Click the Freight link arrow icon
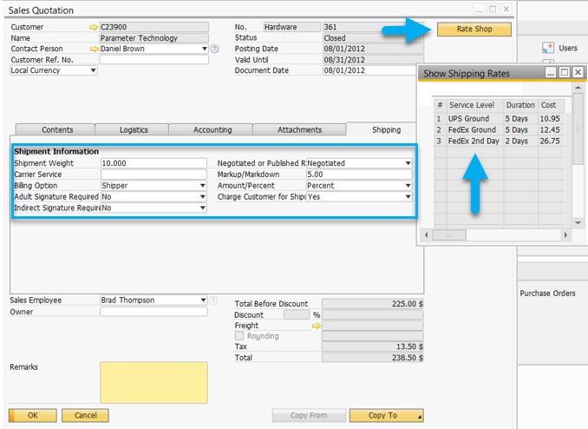 [x=317, y=326]
